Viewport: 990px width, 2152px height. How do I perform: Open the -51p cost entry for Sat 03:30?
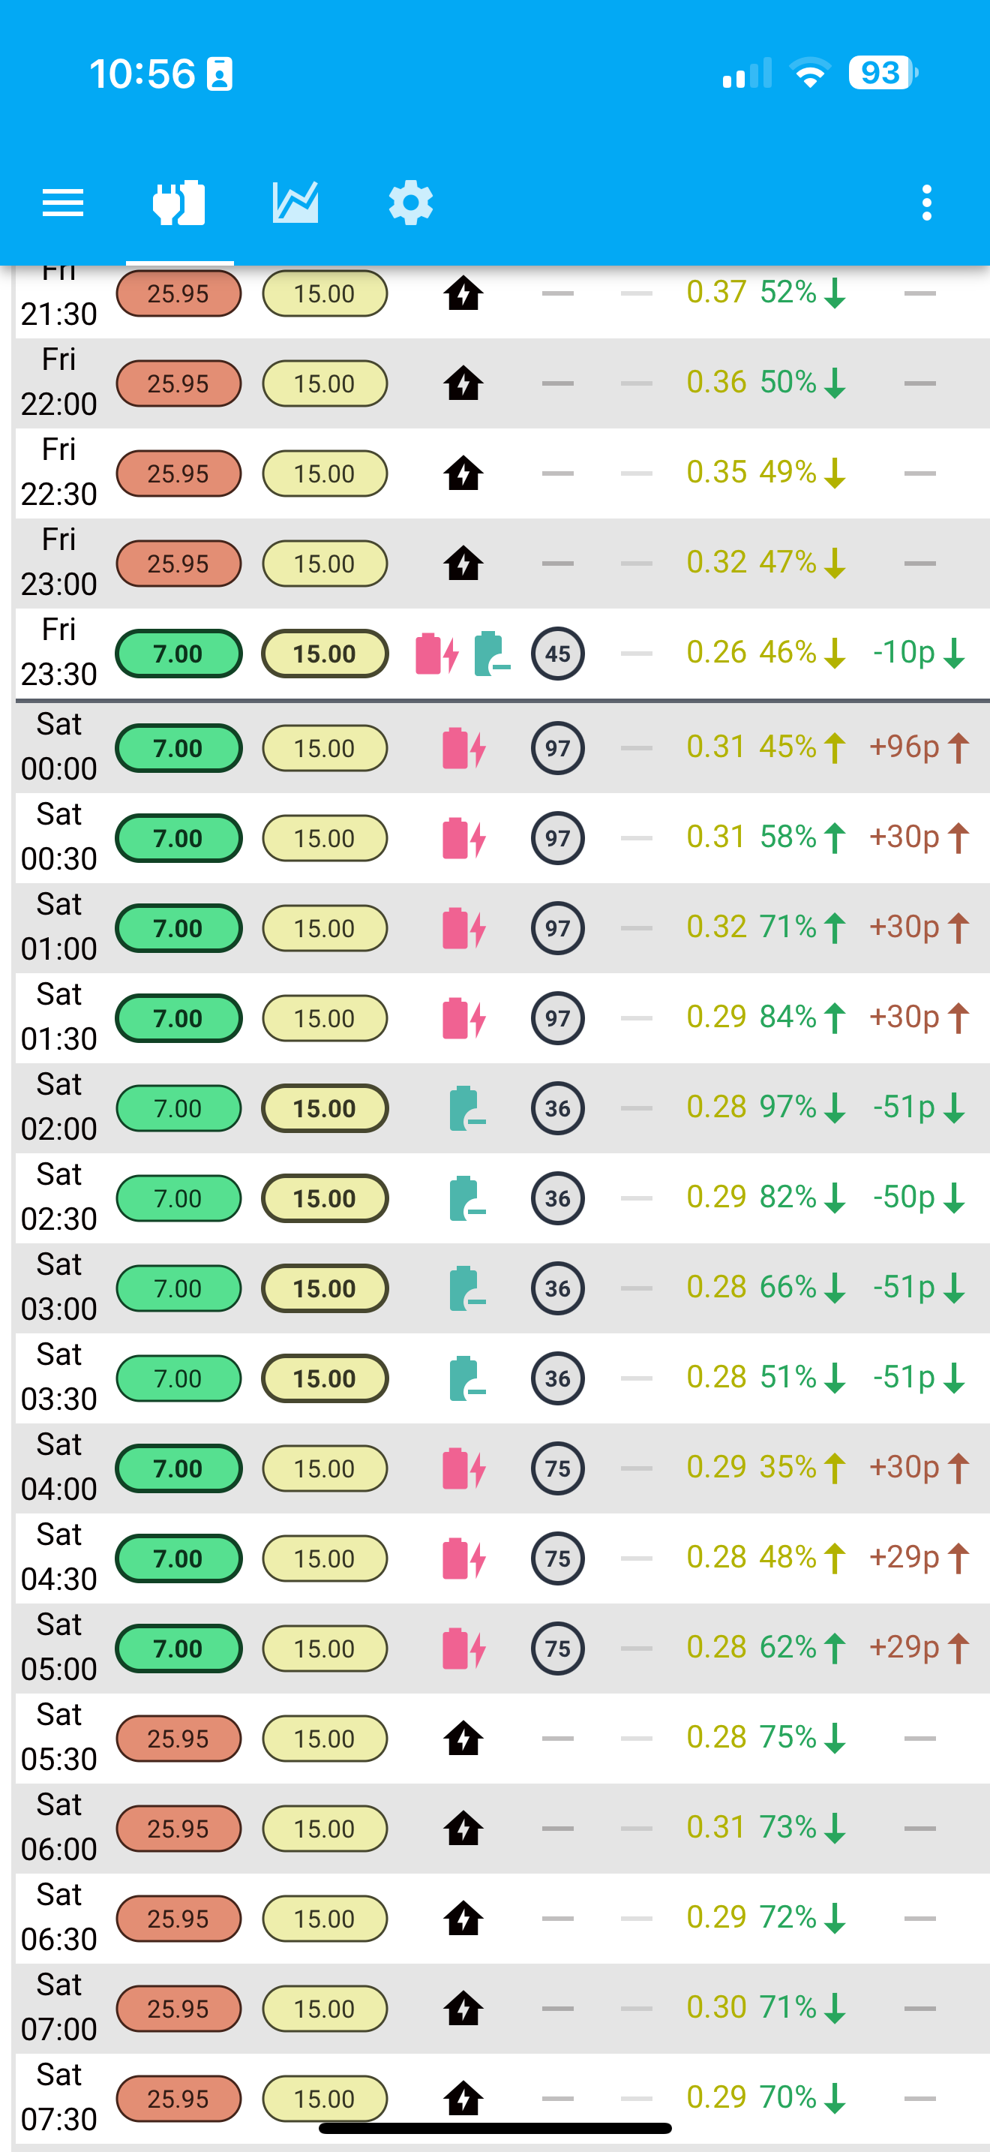point(919,1377)
